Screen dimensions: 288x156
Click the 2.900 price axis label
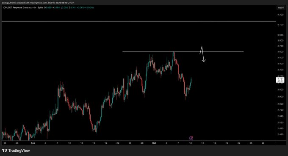(280, 97)
